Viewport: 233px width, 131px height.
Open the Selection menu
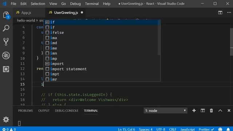pos(38,4)
